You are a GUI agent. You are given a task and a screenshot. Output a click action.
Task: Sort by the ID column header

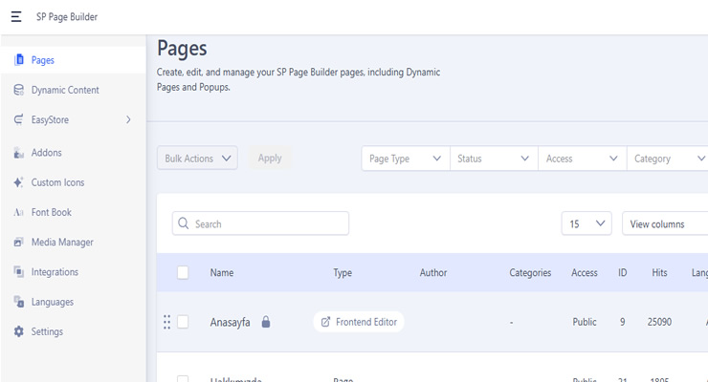click(x=622, y=272)
